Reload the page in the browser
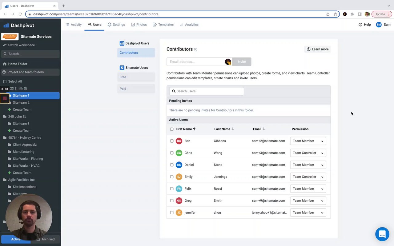 [x=20, y=14]
